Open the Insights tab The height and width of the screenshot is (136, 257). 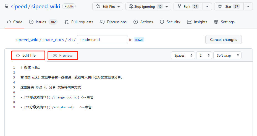(197, 22)
